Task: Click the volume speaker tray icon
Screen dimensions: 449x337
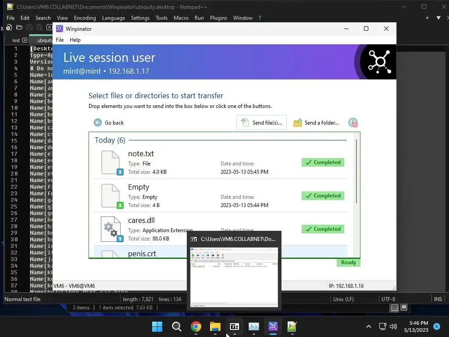Action: pos(393,326)
